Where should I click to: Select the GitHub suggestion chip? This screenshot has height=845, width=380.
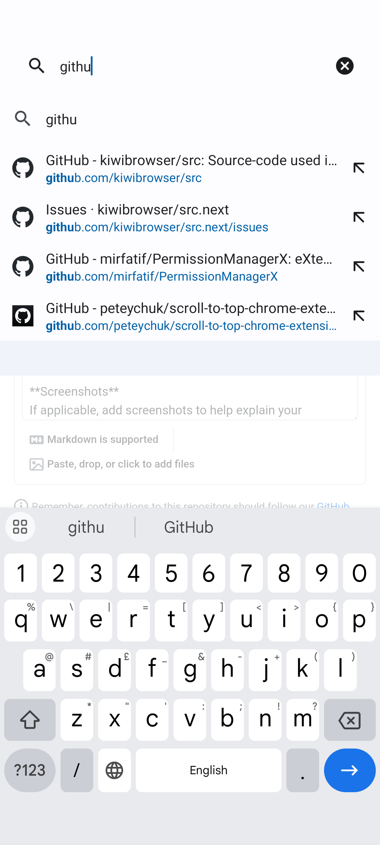(x=189, y=527)
